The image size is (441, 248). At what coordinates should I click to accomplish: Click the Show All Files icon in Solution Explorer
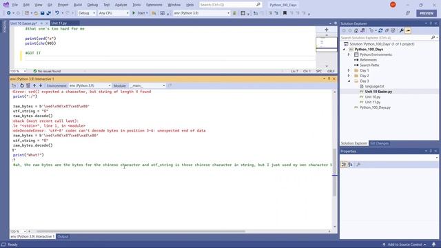click(393, 30)
